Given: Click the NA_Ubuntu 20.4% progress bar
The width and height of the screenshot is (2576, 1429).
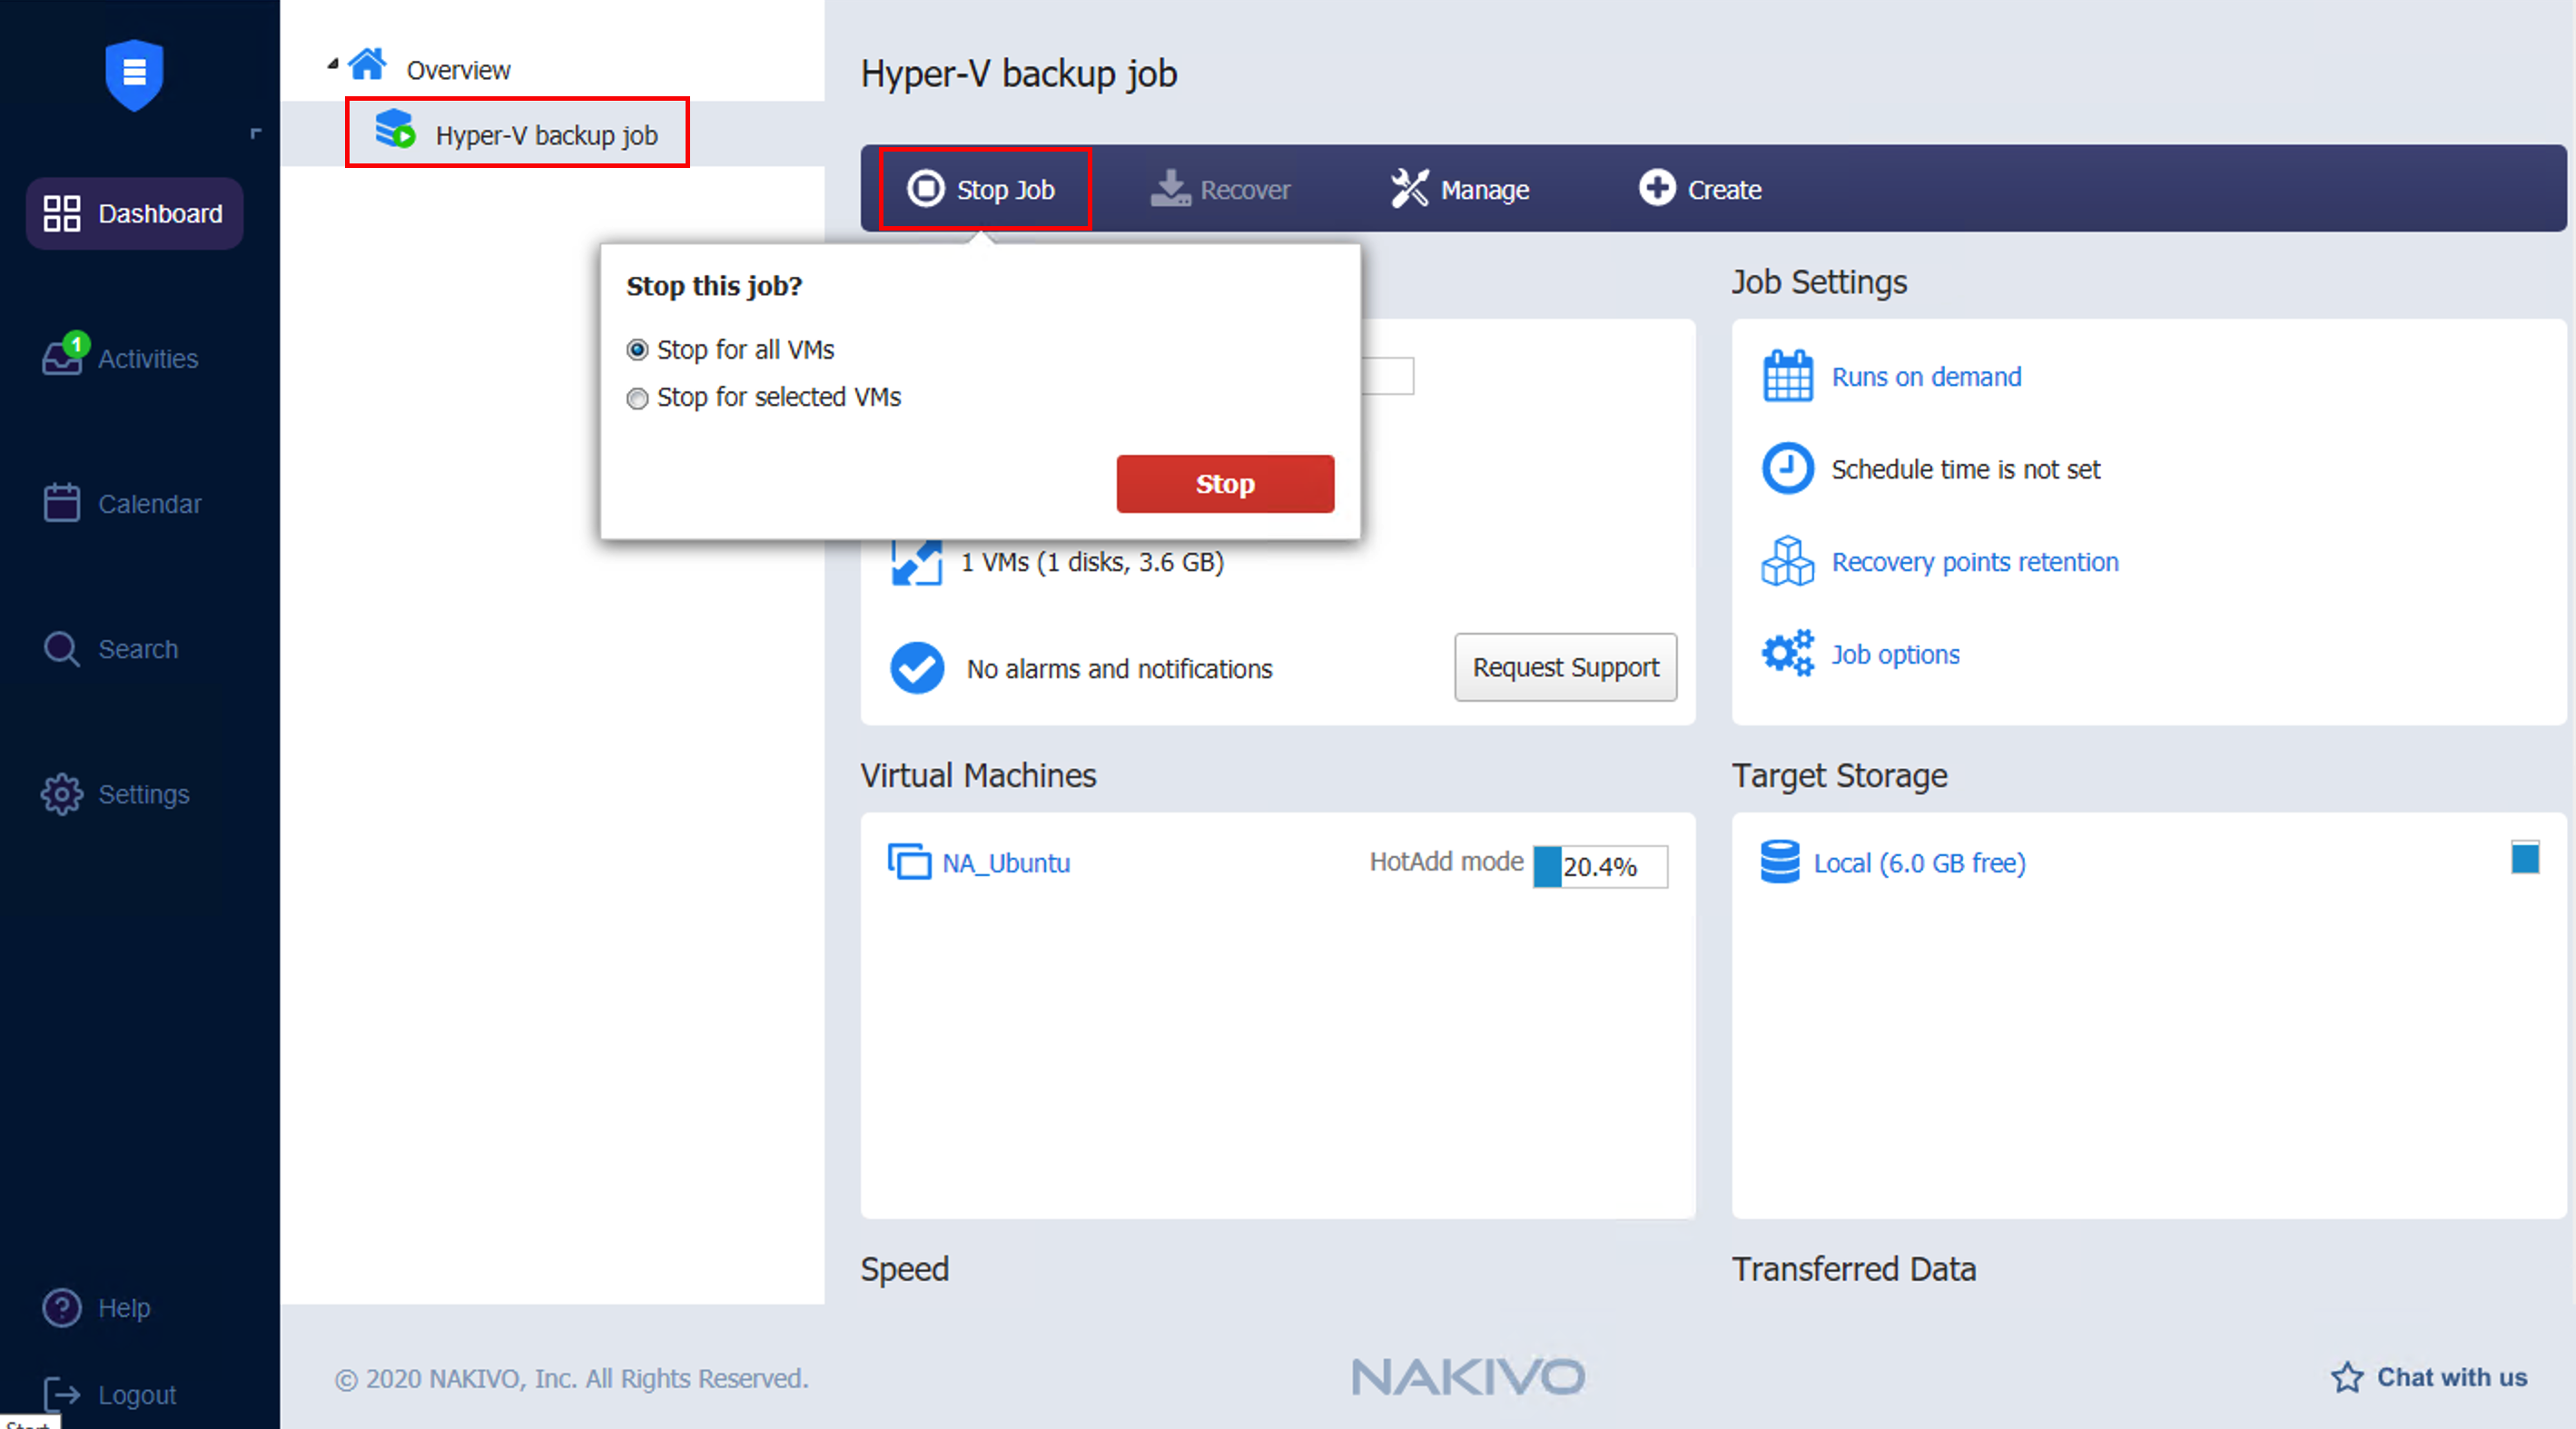Looking at the screenshot, I should point(1600,866).
